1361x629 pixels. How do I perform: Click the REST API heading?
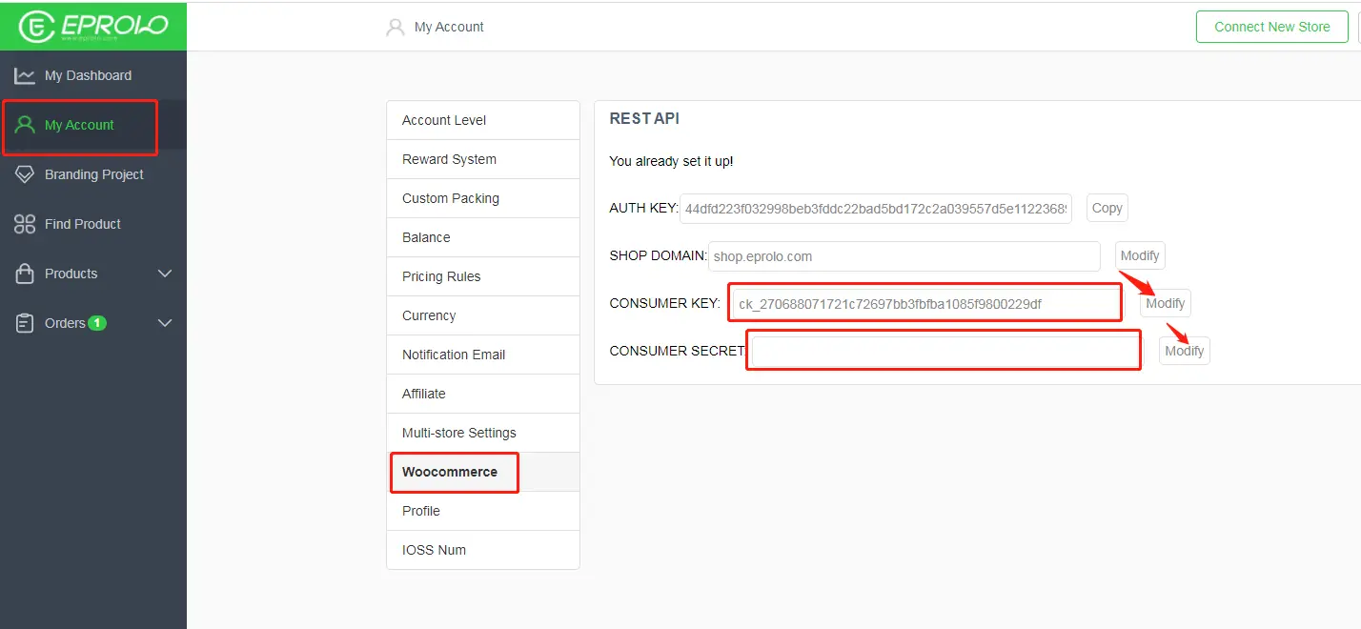pos(644,119)
